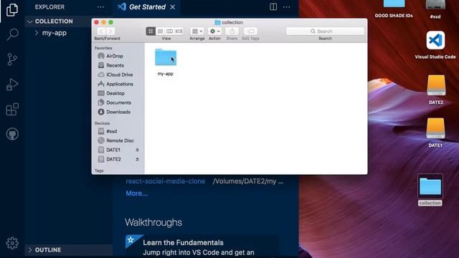Switch Finder to icon view
The image size is (459, 258).
151,32
